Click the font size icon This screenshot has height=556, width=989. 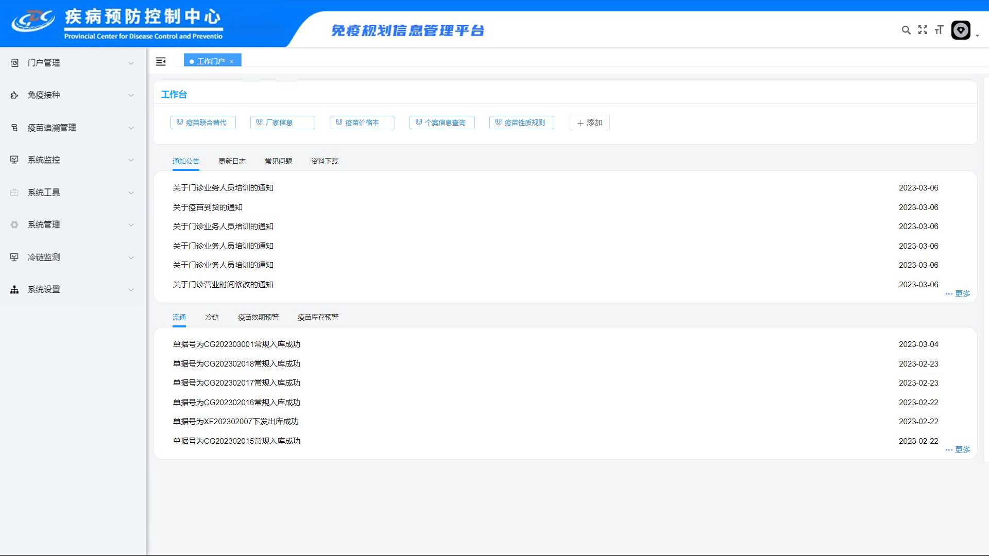click(939, 30)
